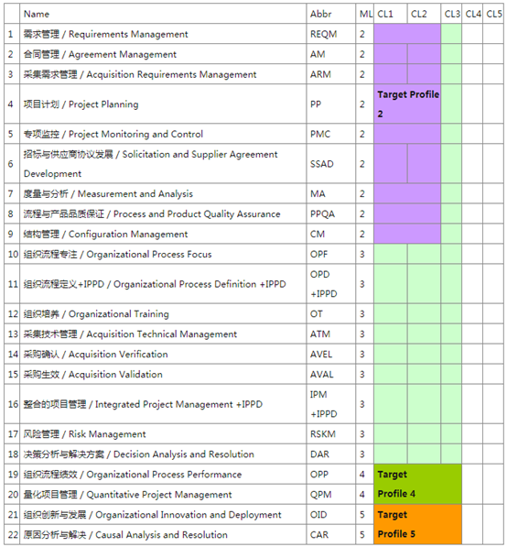The height and width of the screenshot is (547, 507).
Task: Click row number 10 cell
Action: click(x=12, y=254)
